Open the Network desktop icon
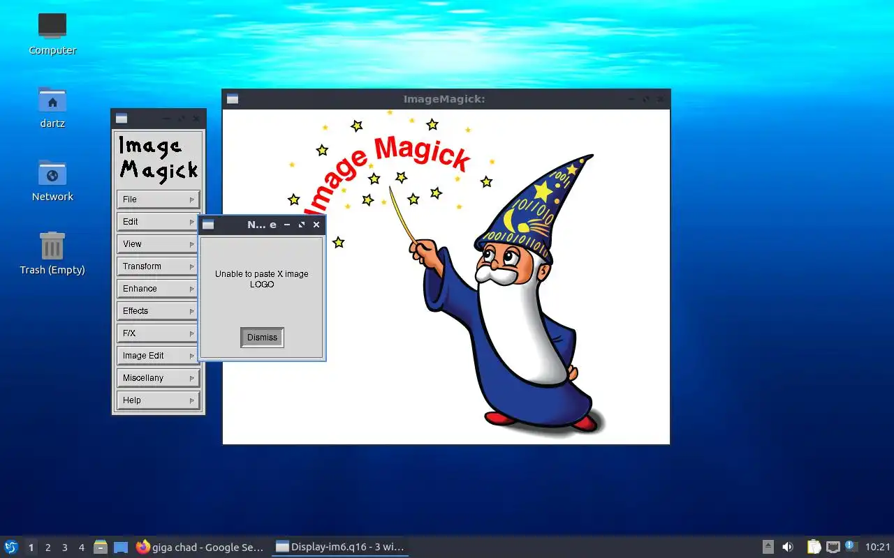Screen dimensions: 894x558 (x=52, y=179)
